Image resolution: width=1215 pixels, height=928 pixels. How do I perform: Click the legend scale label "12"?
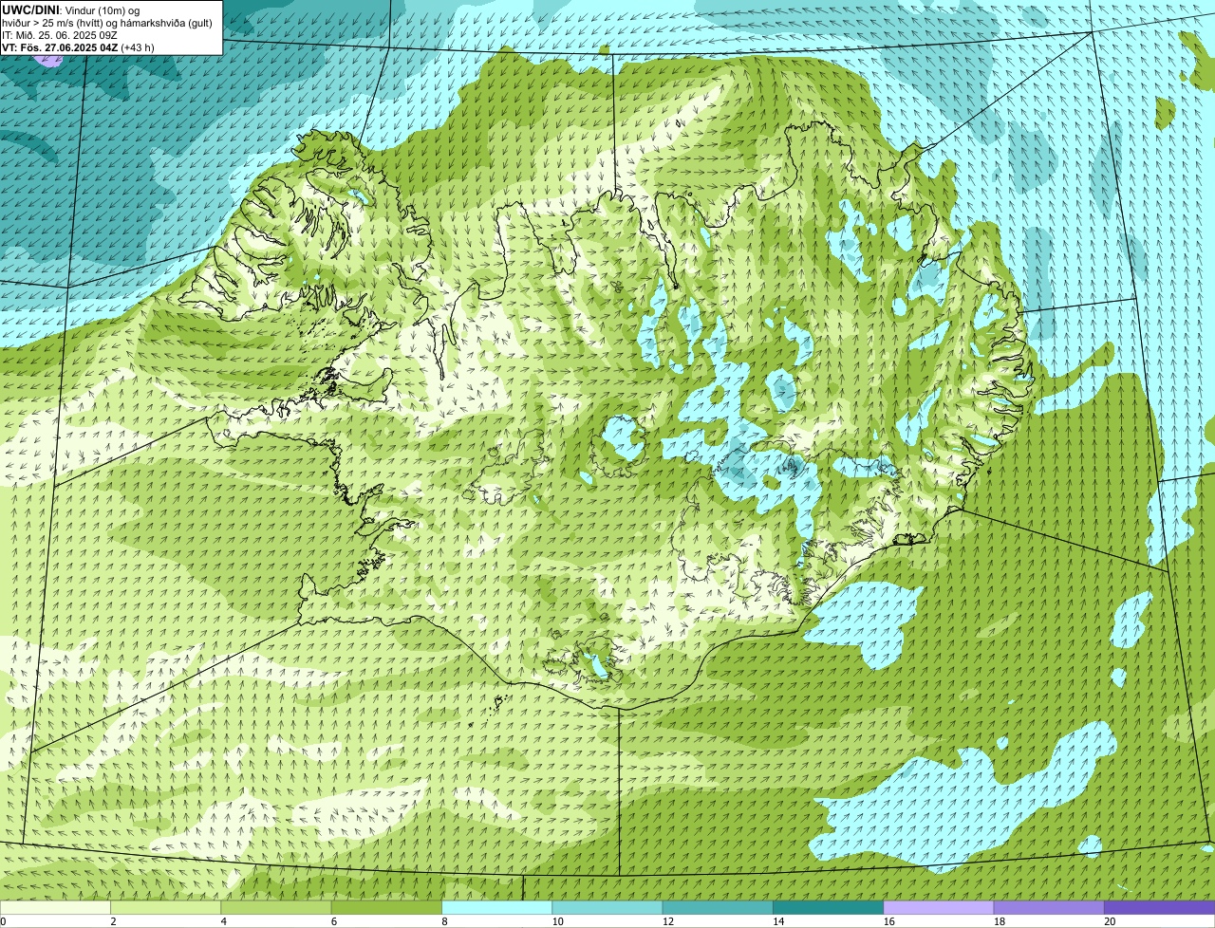[668, 921]
